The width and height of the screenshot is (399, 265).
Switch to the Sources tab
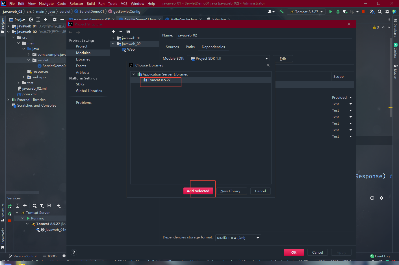[172, 47]
